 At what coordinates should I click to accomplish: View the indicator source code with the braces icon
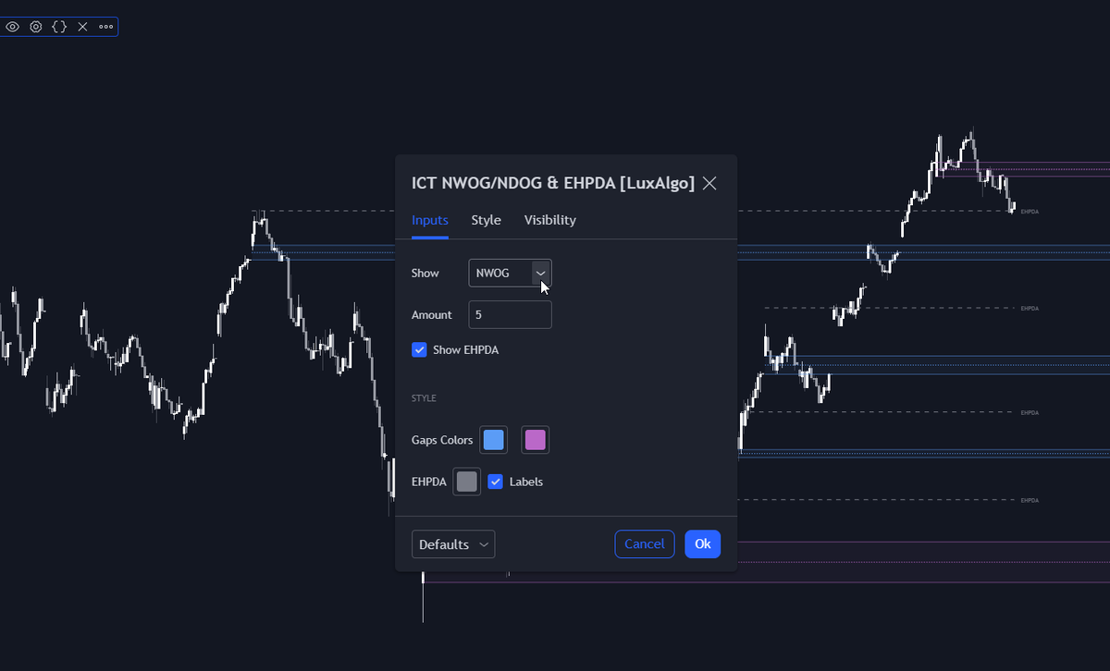(x=58, y=26)
